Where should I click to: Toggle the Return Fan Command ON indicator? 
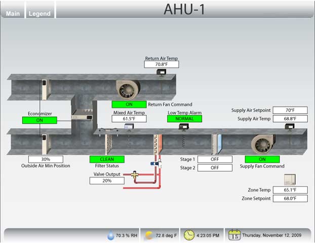point(129,105)
